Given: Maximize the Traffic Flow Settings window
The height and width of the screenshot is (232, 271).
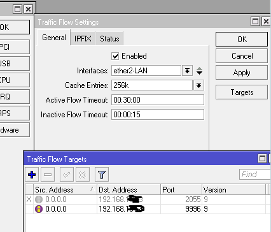Looking at the screenshot, I should (x=255, y=22).
